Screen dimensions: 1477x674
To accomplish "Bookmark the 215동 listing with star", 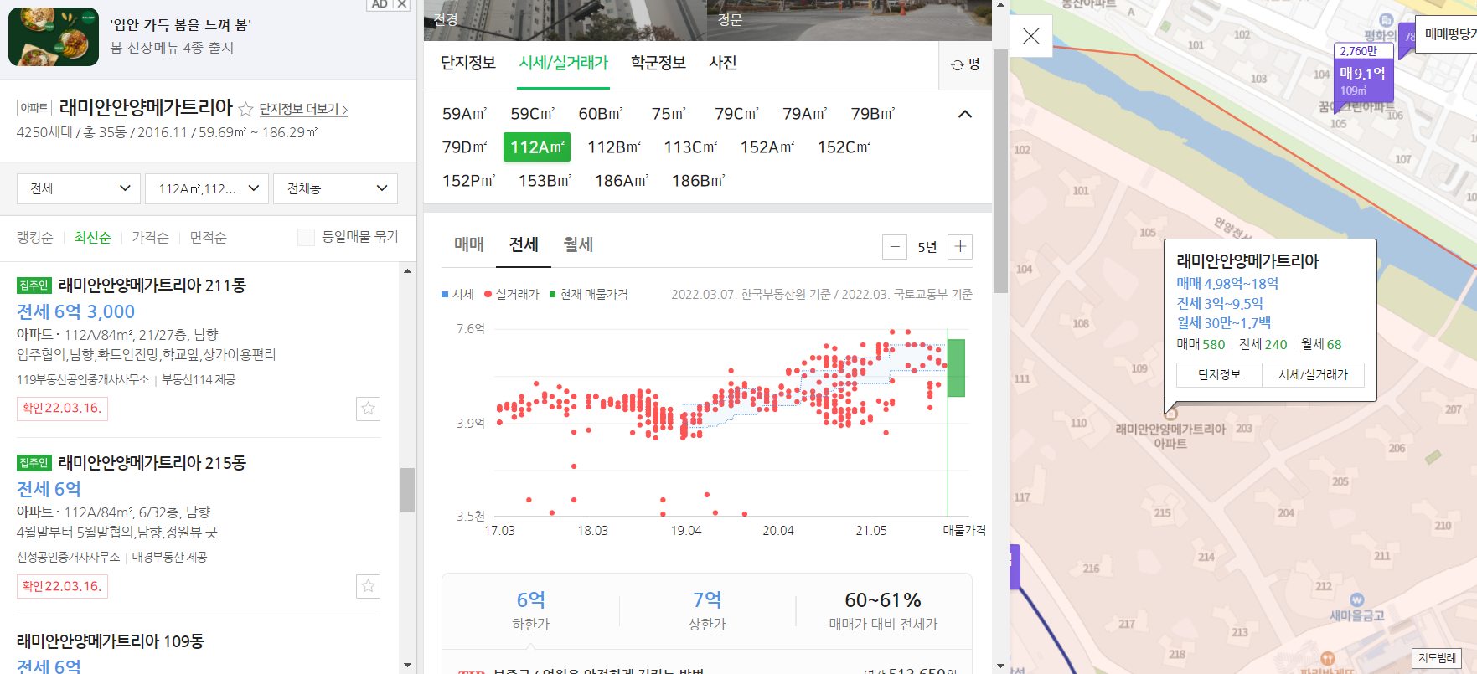I will [x=368, y=586].
